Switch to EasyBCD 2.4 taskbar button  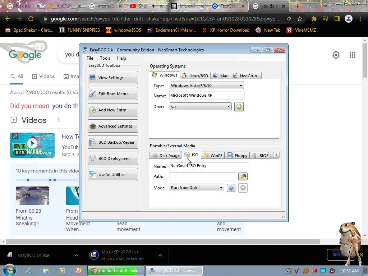174,271
